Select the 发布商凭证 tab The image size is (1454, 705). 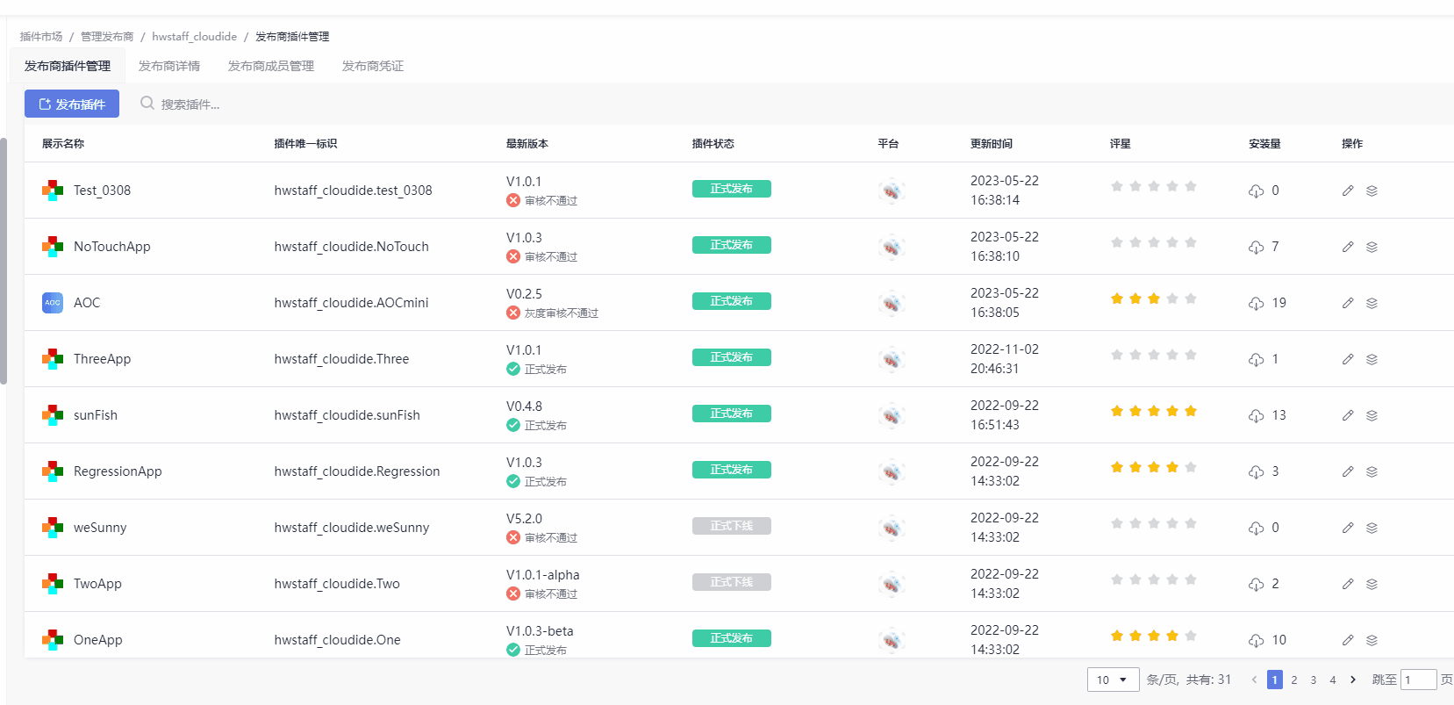pos(373,66)
